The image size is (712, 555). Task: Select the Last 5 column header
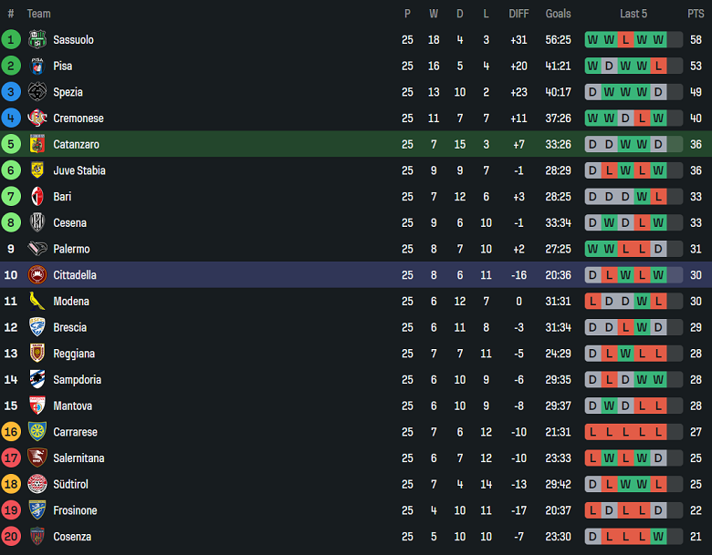point(633,14)
